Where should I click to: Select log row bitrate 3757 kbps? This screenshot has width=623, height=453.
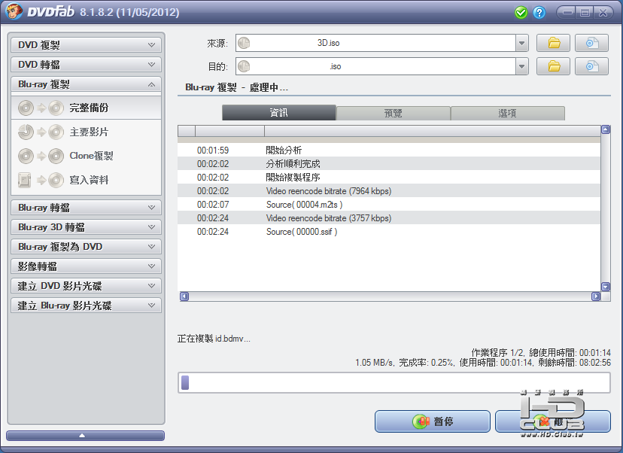[389, 218]
